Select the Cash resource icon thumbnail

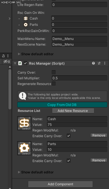click(24, 123)
